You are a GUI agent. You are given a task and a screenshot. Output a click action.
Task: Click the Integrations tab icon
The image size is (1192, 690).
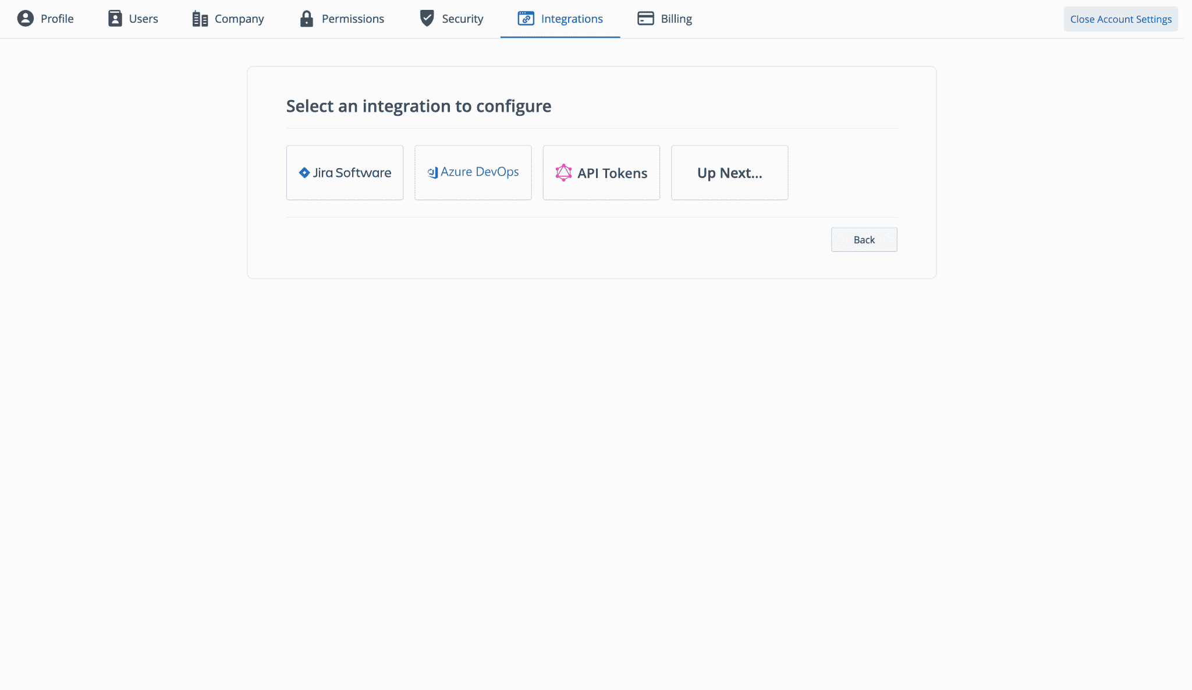pyautogui.click(x=525, y=18)
